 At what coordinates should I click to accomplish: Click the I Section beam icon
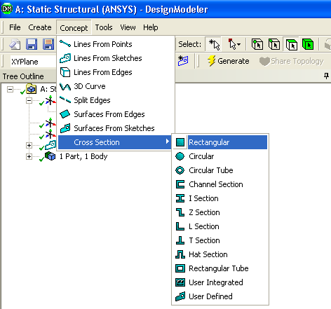pyautogui.click(x=180, y=198)
